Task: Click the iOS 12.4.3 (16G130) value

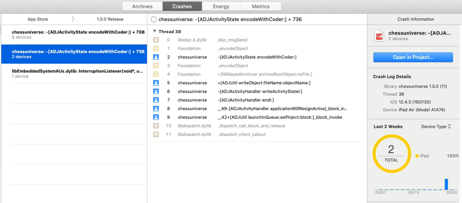Action: click(415, 102)
